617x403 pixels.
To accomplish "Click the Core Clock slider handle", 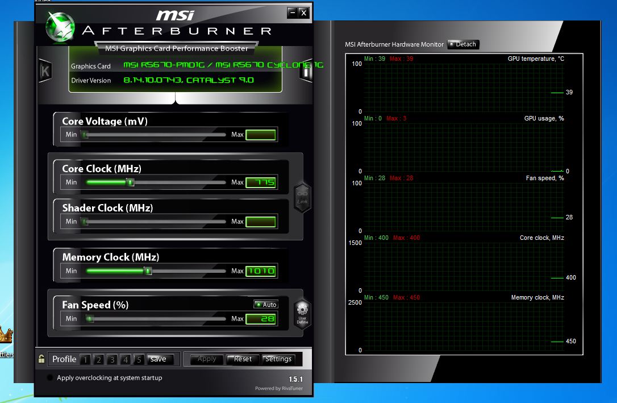I will pyautogui.click(x=130, y=182).
